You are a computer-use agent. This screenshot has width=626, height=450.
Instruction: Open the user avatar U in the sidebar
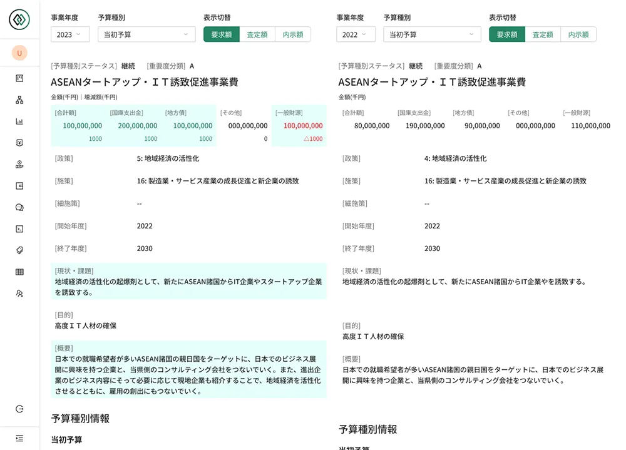click(x=19, y=53)
